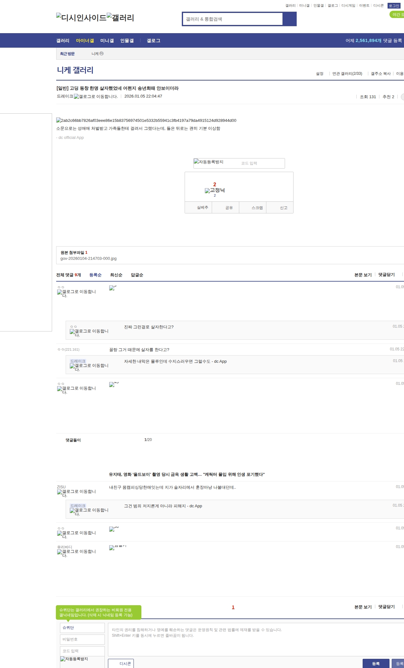Click the 비밀번호 password field
Image resolution: width=404 pixels, height=668 pixels.
coord(82,639)
